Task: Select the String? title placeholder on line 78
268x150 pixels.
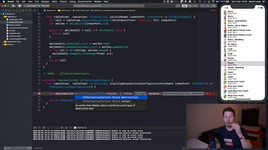Action: pyautogui.click(x=140, y=94)
